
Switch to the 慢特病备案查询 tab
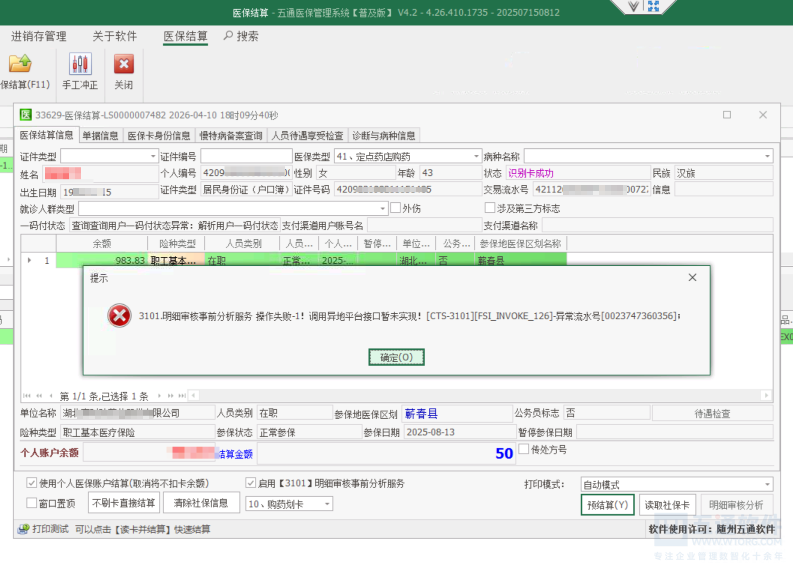click(231, 135)
